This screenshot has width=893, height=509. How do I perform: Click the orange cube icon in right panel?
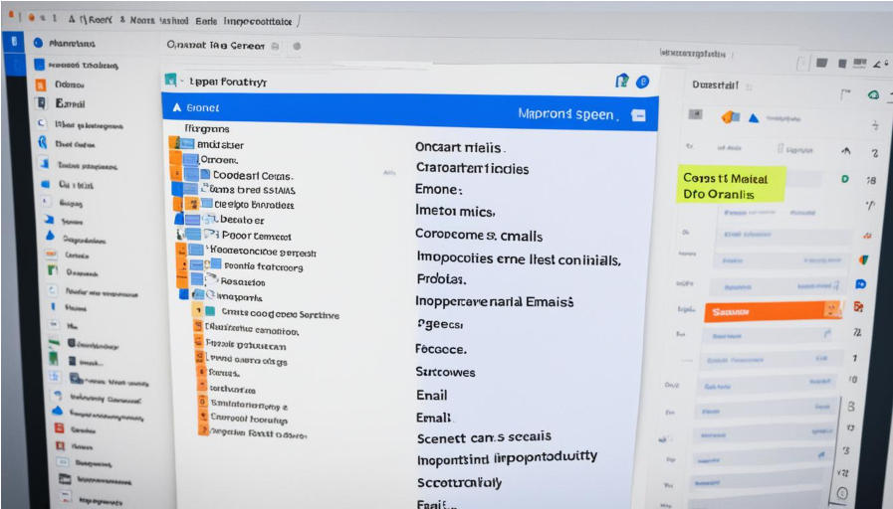(x=730, y=117)
